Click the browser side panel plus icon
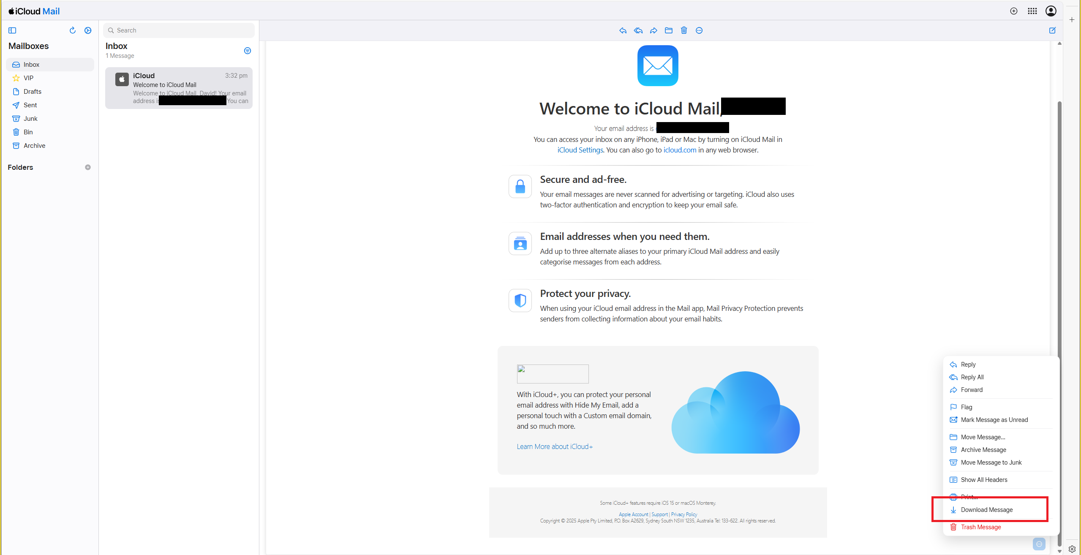 point(1072,20)
